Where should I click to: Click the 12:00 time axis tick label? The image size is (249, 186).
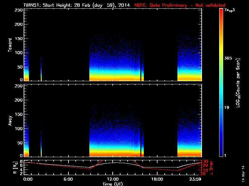click(112, 179)
